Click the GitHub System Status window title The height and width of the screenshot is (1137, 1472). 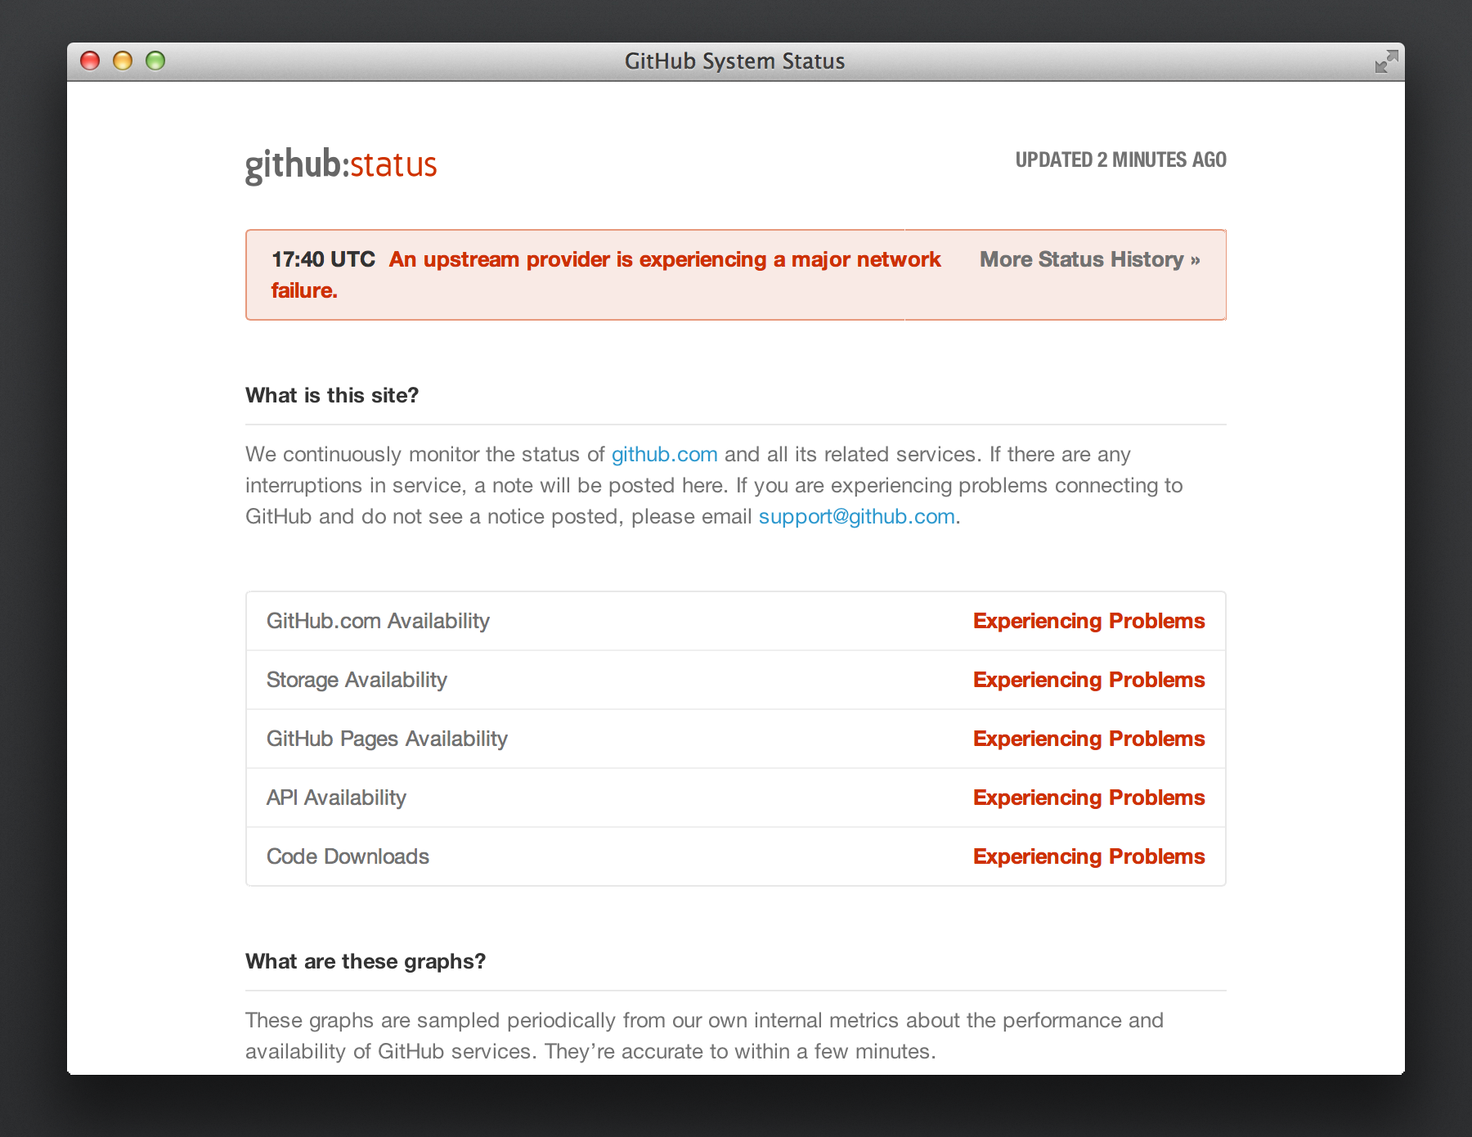(734, 61)
